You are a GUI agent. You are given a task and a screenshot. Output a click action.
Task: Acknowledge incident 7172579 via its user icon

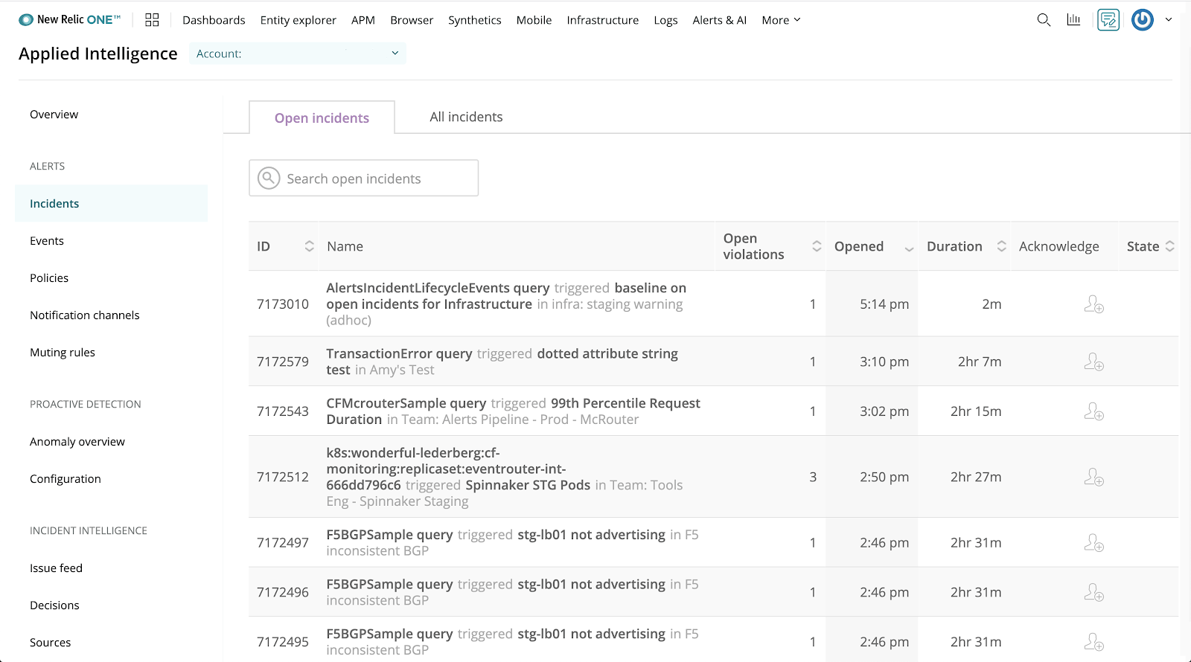click(x=1093, y=362)
